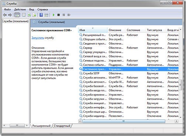Click left tree pane scrollbar right arrow

tap(27, 125)
